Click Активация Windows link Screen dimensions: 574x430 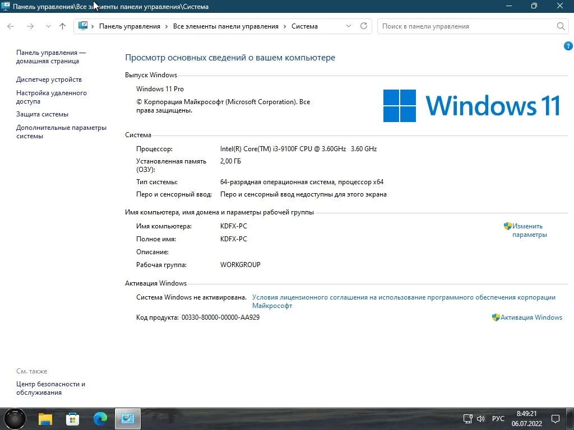coord(531,317)
